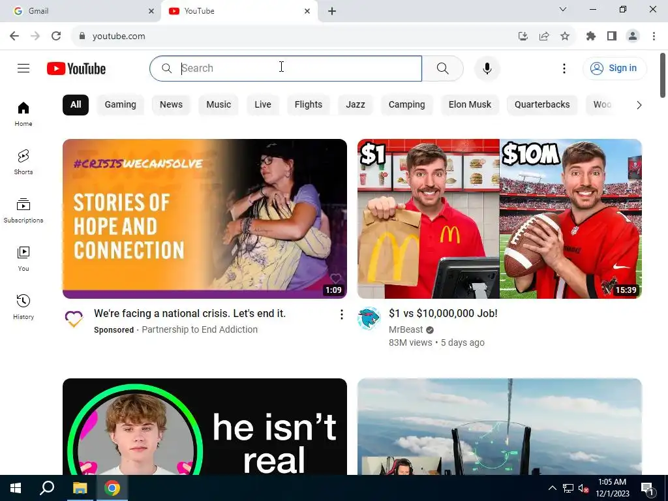Open Chrome three-dot menu

[x=654, y=36]
